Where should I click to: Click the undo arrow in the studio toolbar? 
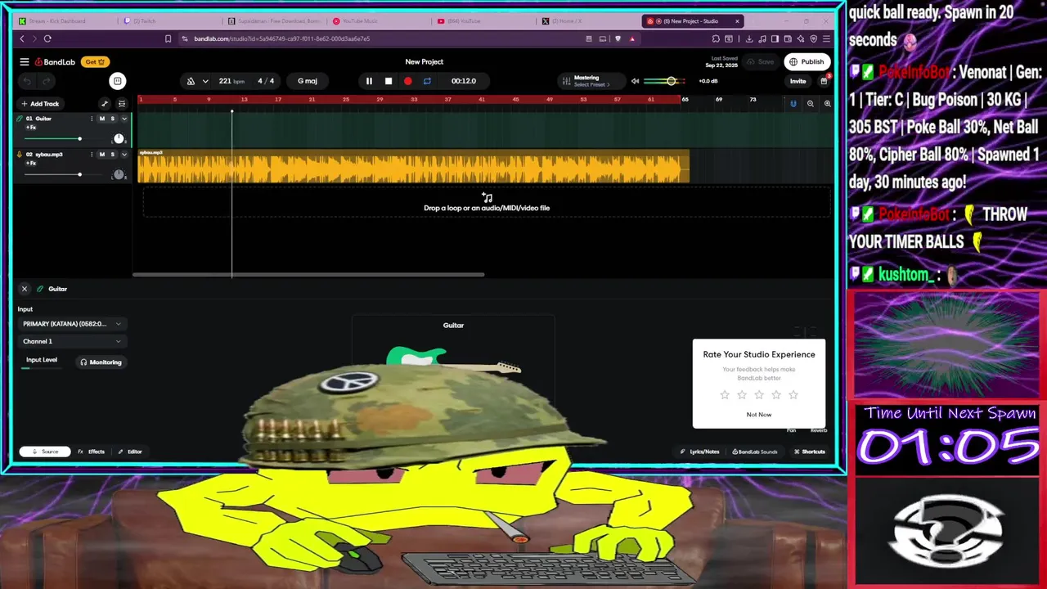(x=27, y=81)
